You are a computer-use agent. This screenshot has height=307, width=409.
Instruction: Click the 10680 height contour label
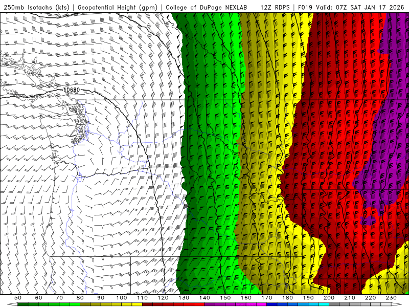tap(72, 90)
